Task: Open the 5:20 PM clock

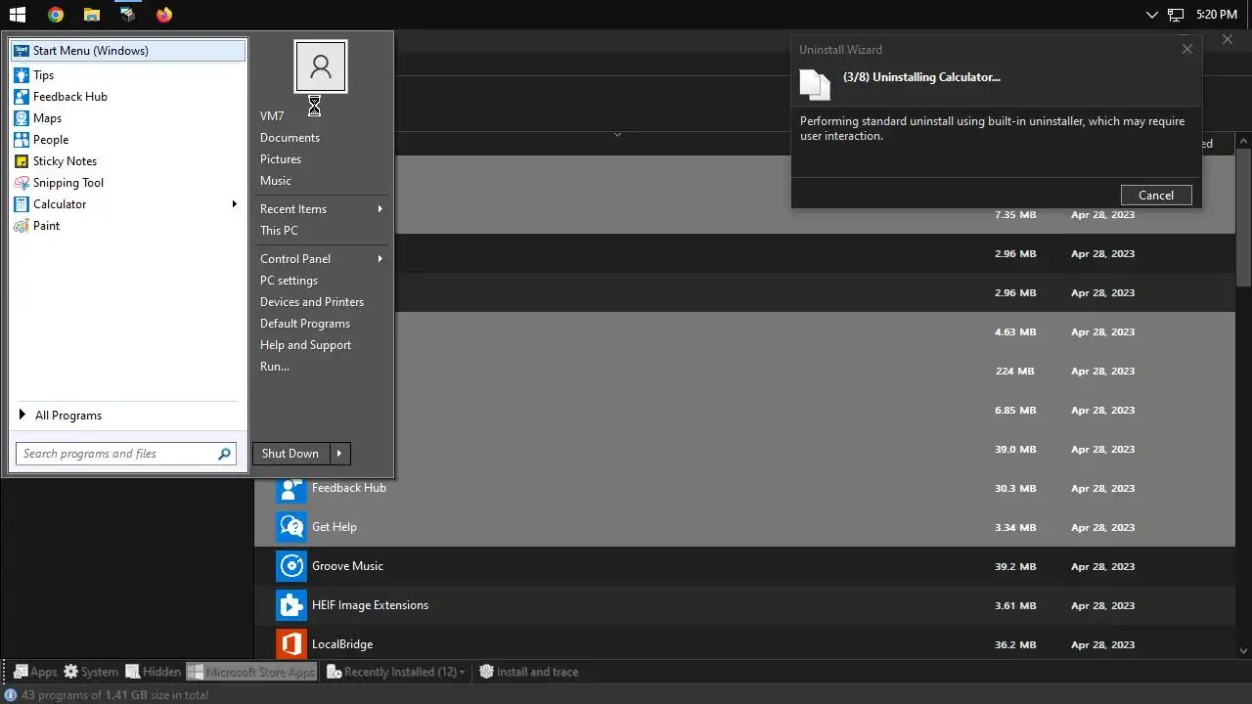Action: pos(1217,15)
